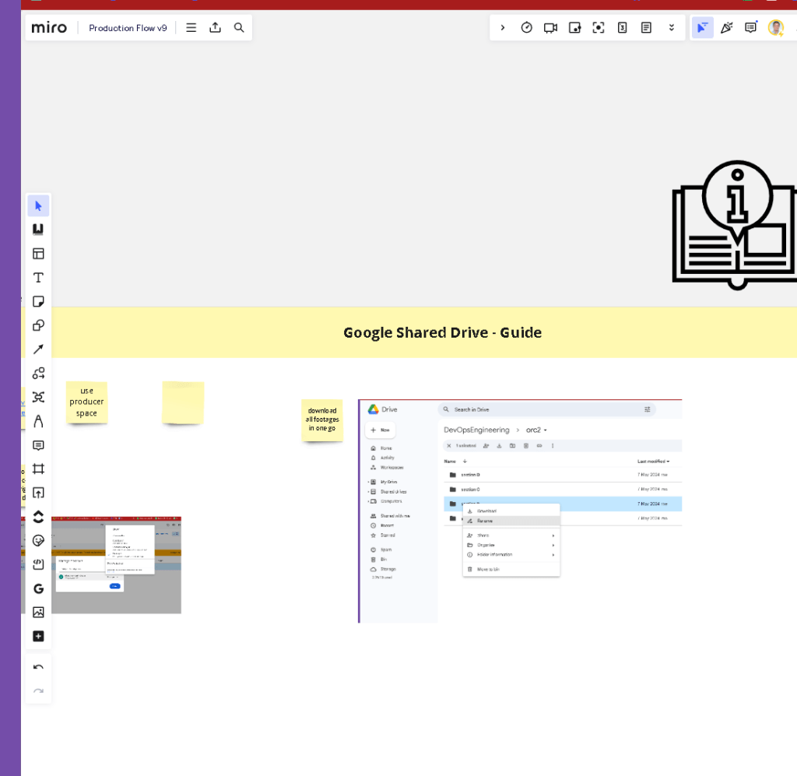This screenshot has height=776, width=797.
Task: Select 'download all footages in one go' sticky
Action: point(322,420)
